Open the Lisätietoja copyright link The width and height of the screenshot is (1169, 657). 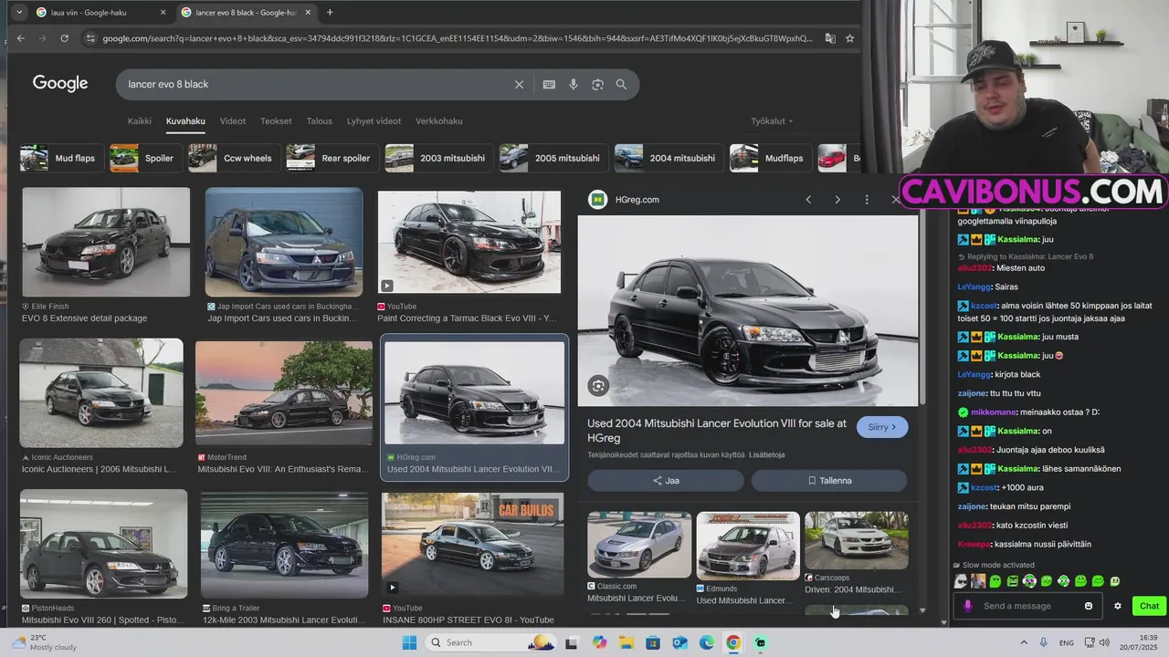pyautogui.click(x=766, y=454)
